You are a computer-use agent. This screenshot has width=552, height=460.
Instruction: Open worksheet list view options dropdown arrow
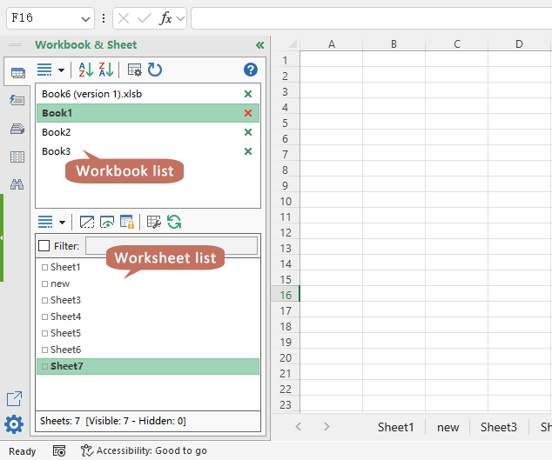63,223
